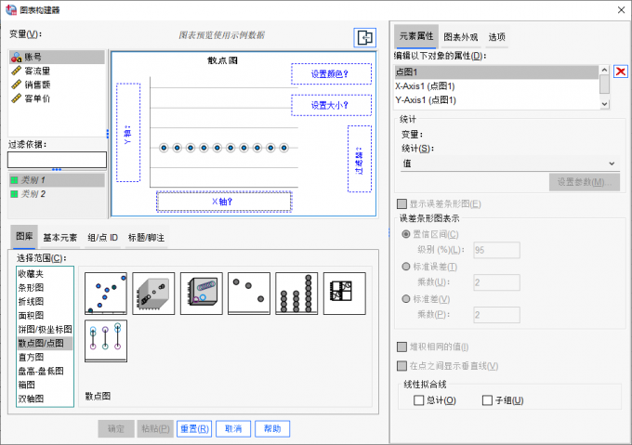Screen dimensions: 632x445
Task: Choose 箱图 in gallery list
Action: coord(45,385)
